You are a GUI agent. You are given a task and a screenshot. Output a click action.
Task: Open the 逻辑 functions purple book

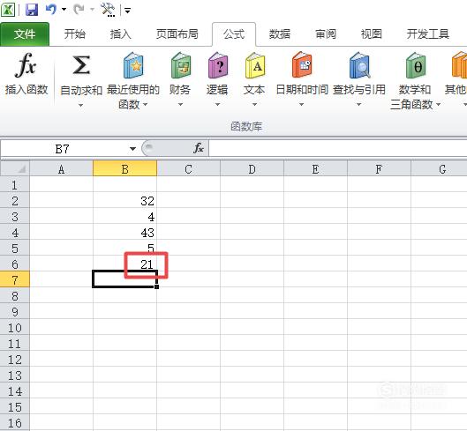(218, 65)
